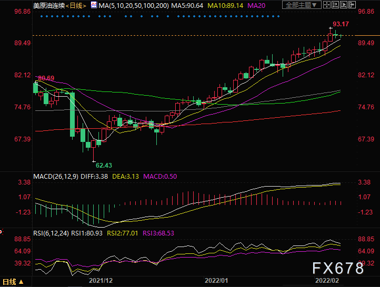Click the RSI2:77.01 value
Image resolution: width=380 pixels, height=287 pixels.
pyautogui.click(x=123, y=233)
